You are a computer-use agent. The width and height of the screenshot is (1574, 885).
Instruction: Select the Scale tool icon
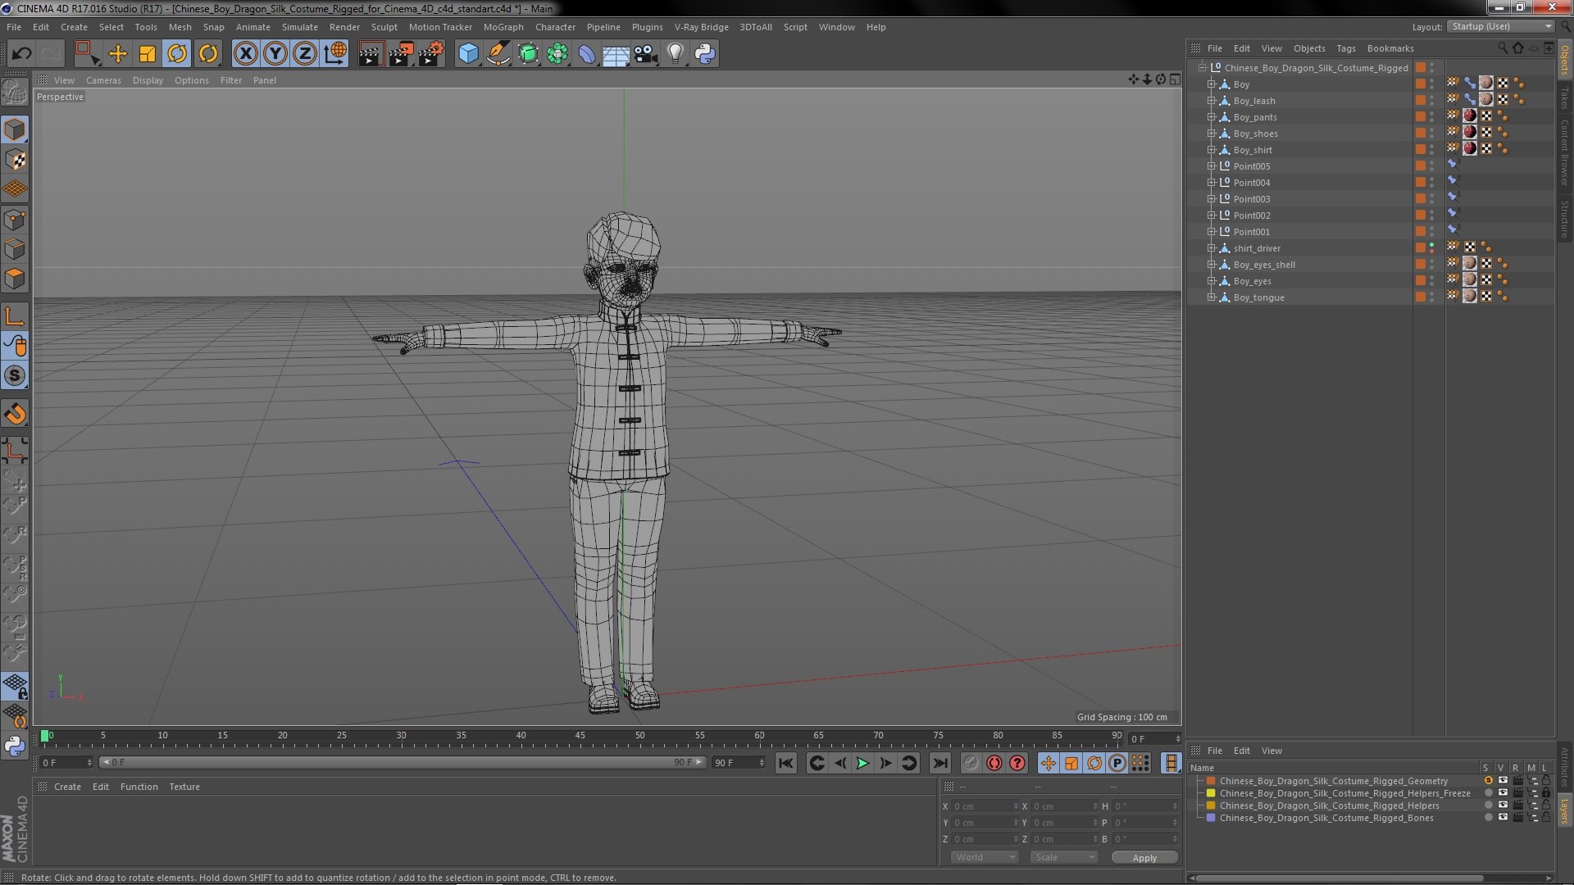[147, 54]
